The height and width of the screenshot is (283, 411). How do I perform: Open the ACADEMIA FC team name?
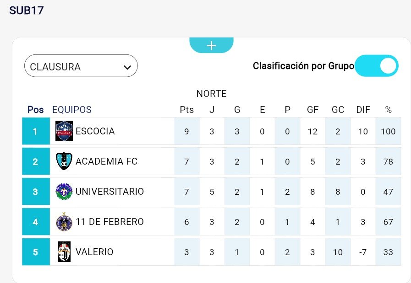pos(106,161)
